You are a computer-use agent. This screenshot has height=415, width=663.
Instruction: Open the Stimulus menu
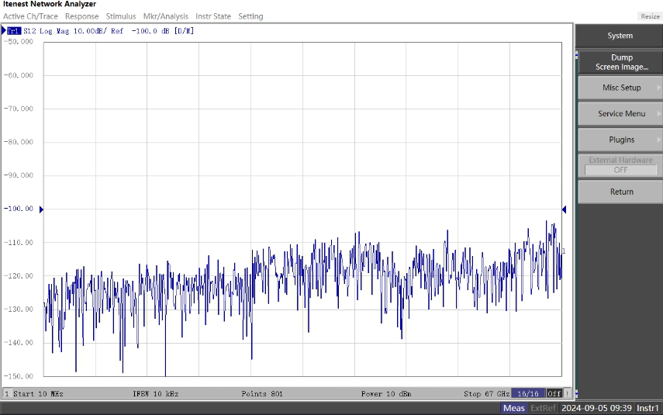120,16
